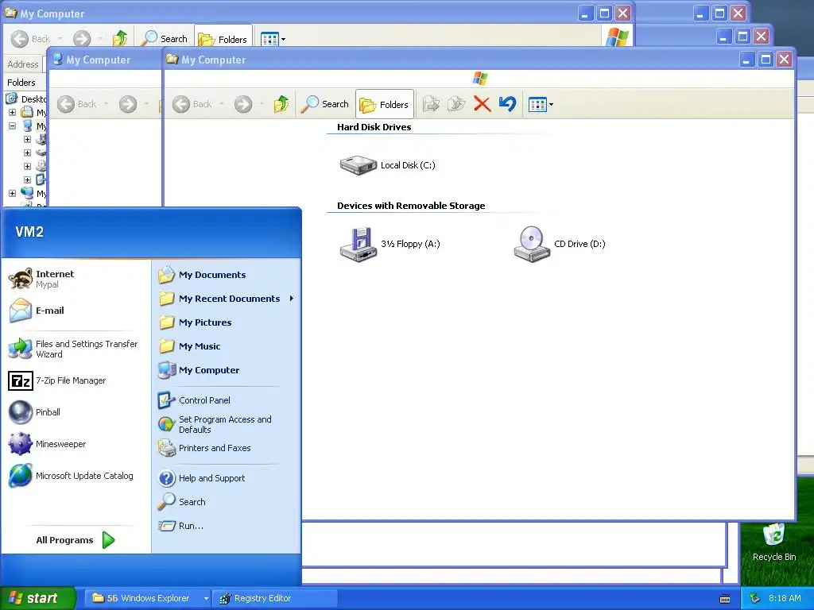This screenshot has width=814, height=610.
Task: Click the Copy To toolbar icon
Action: (x=456, y=104)
